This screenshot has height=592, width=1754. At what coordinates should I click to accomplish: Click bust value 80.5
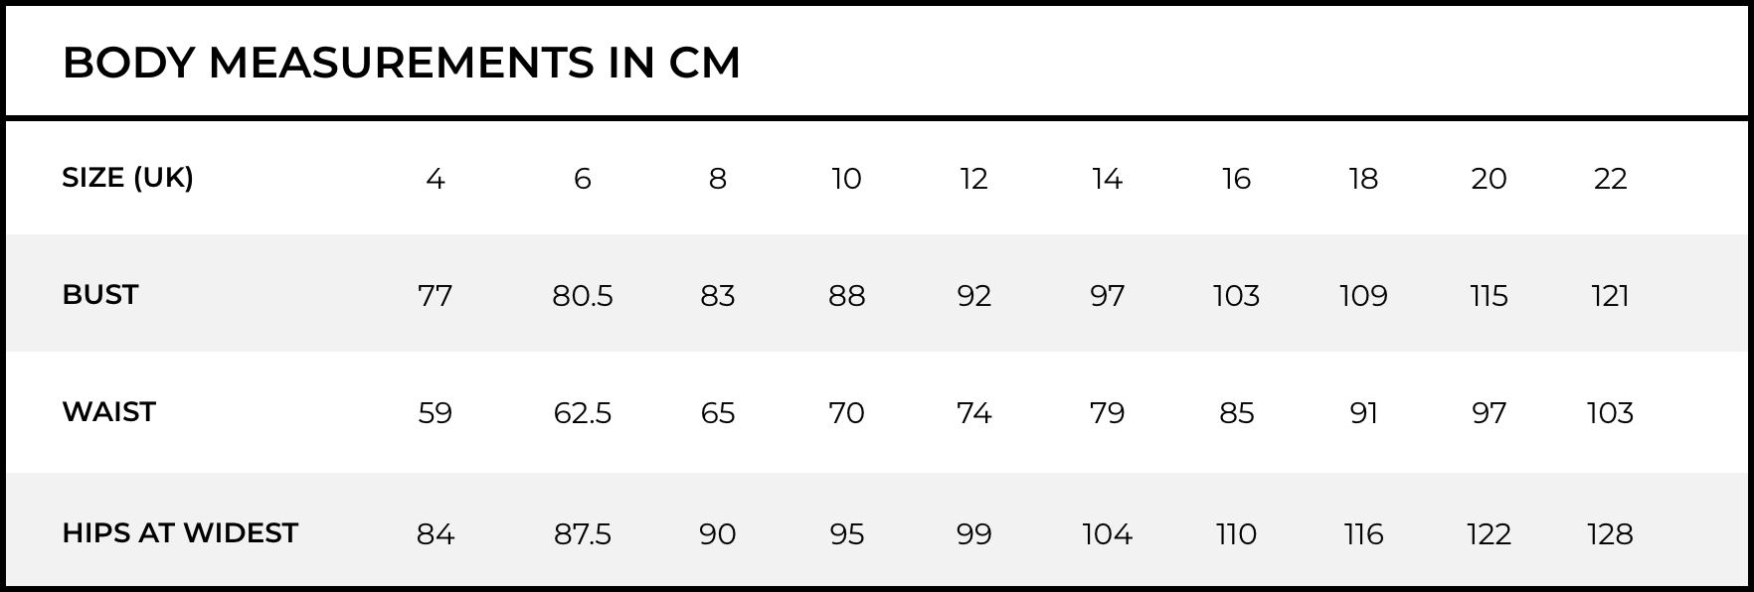tap(583, 296)
